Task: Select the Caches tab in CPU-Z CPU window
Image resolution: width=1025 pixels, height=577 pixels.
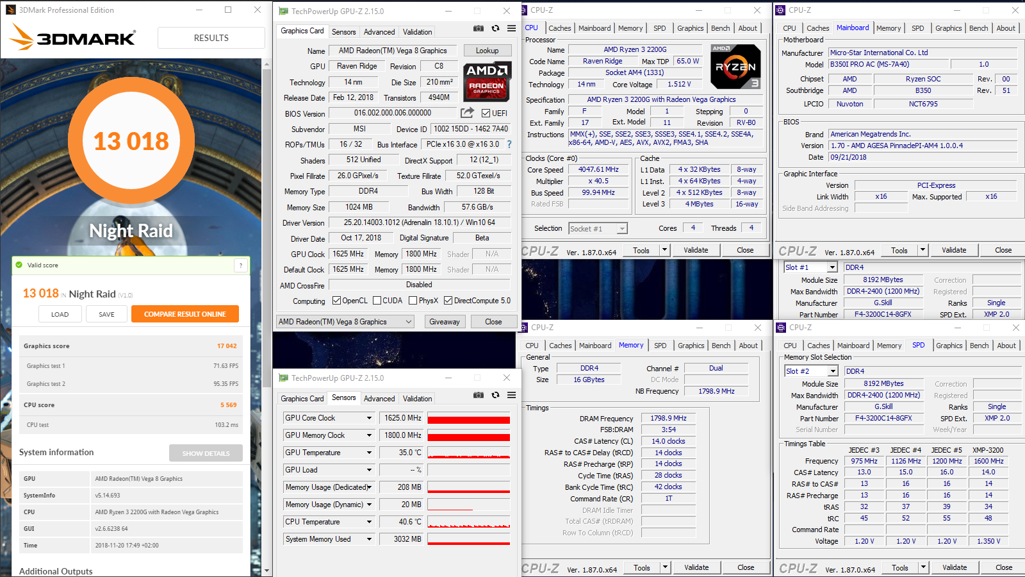Action: [559, 28]
